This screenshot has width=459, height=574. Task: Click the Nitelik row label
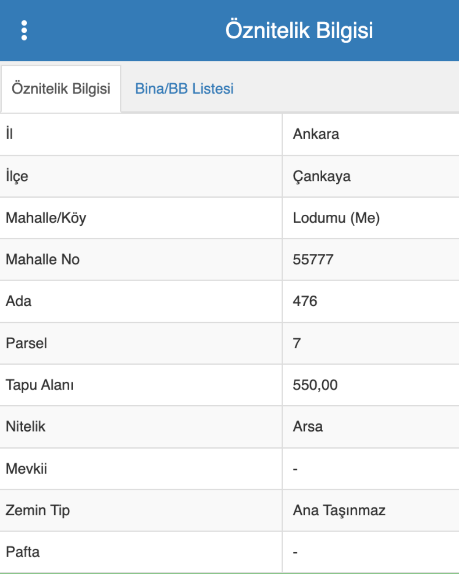pos(25,426)
